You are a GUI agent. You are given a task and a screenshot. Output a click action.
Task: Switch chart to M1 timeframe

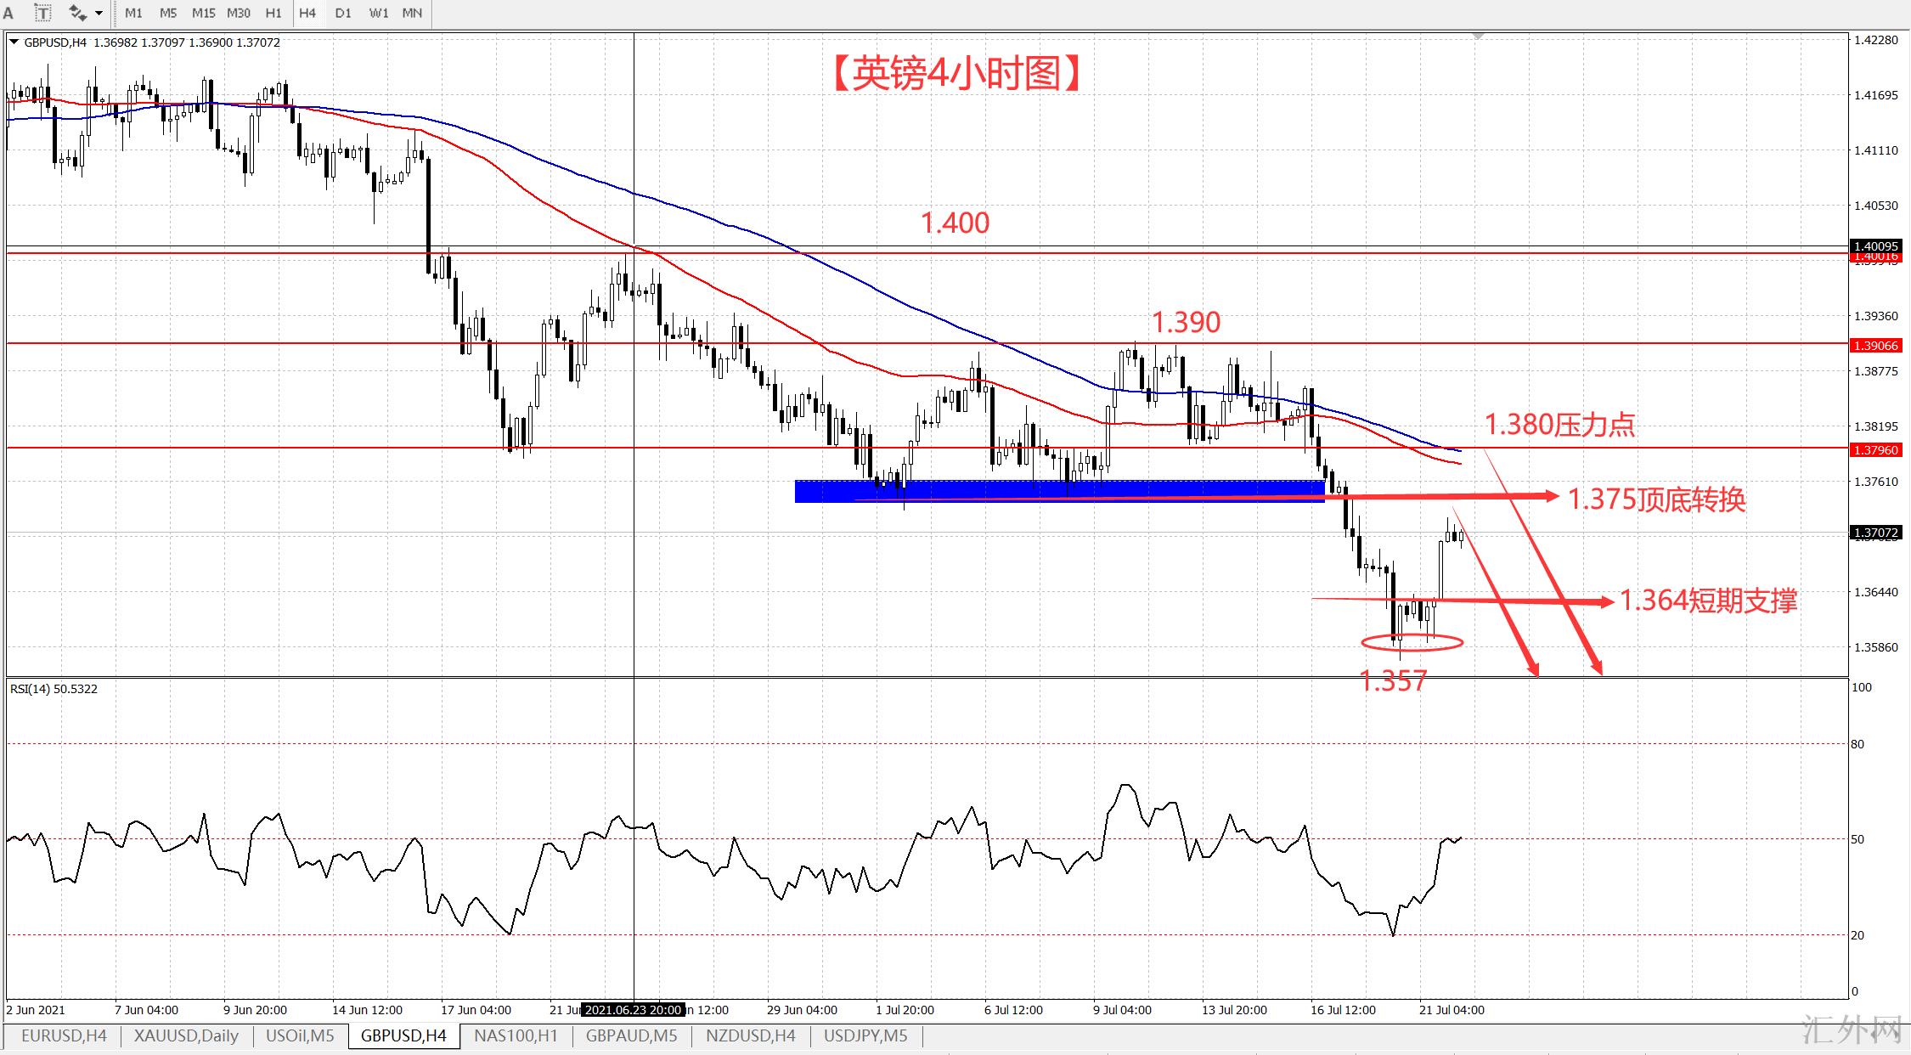[x=133, y=13]
